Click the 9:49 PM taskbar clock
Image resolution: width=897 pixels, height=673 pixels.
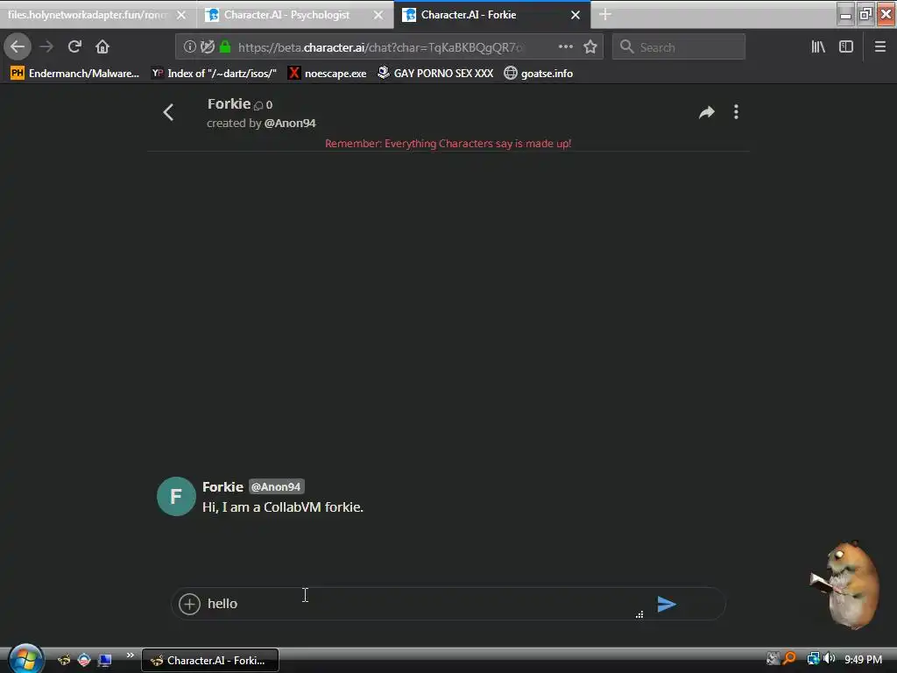863,659
